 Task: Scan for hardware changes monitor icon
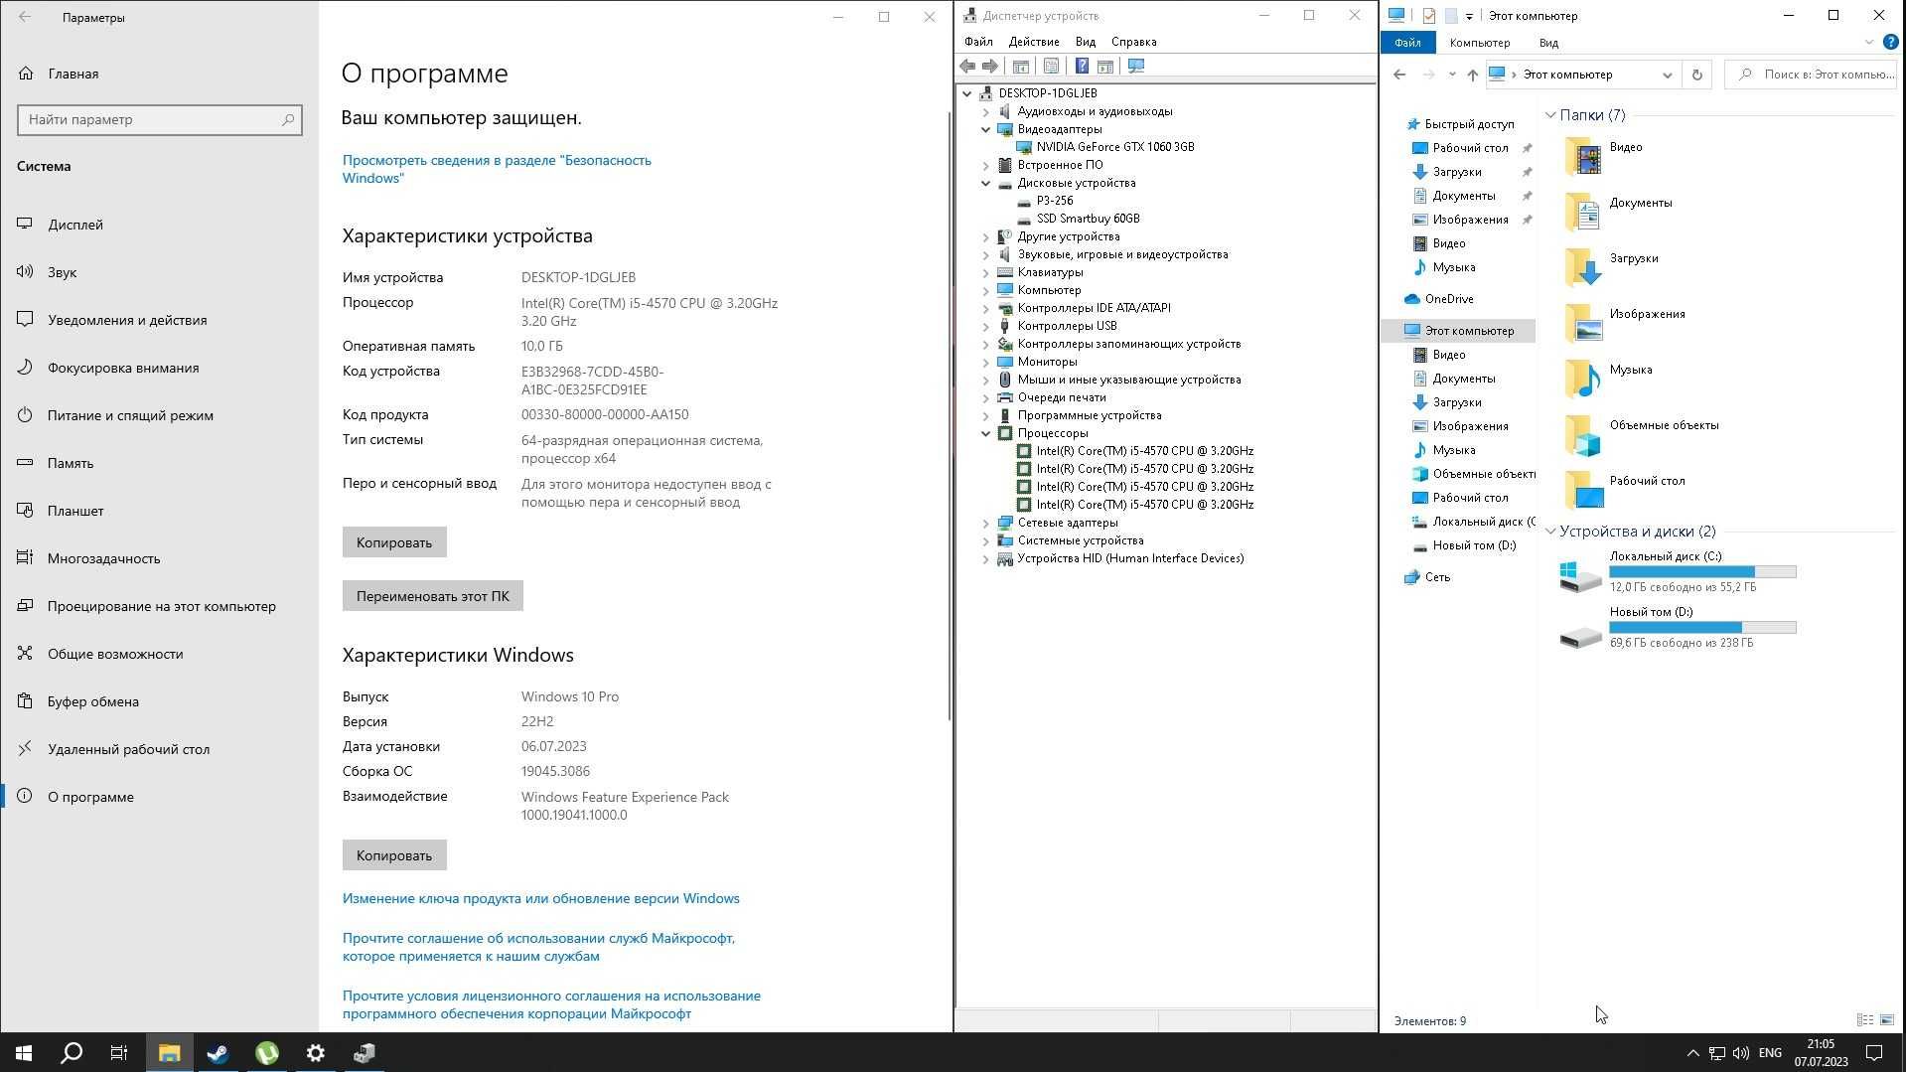coord(1136,66)
